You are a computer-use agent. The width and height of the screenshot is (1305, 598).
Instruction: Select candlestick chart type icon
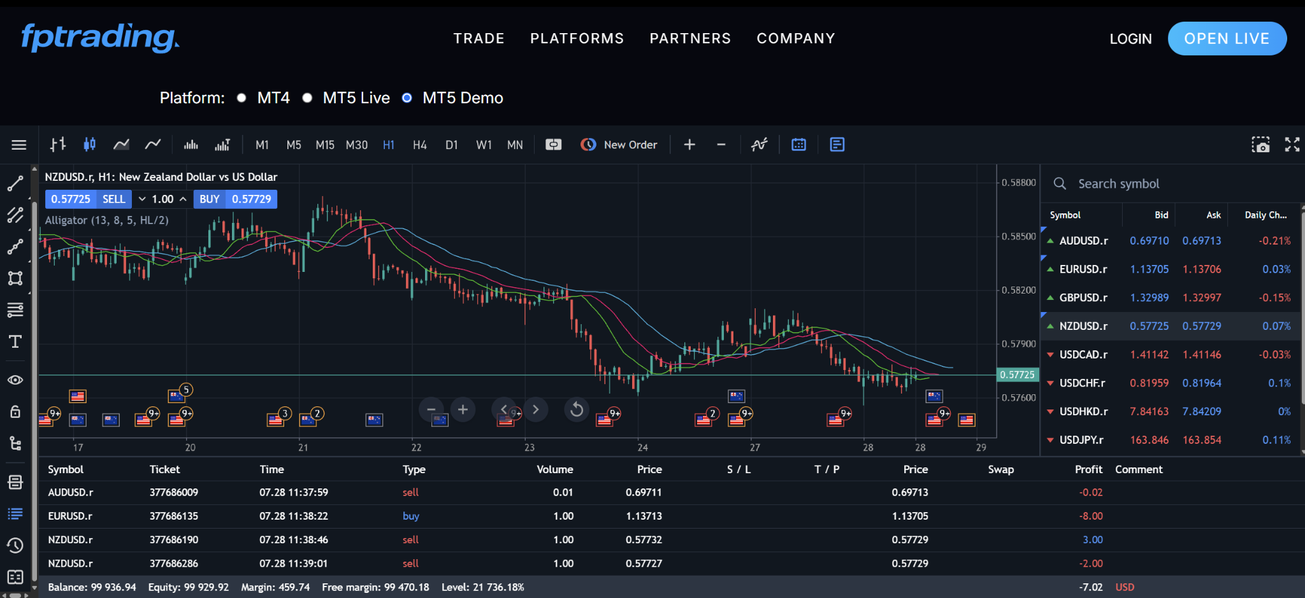[89, 145]
